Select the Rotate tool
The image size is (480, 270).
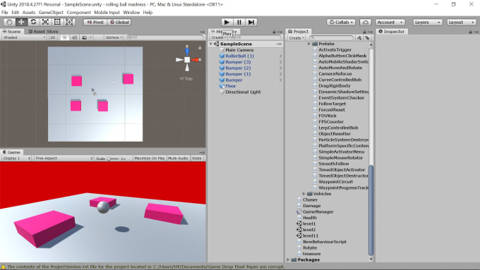(33, 22)
